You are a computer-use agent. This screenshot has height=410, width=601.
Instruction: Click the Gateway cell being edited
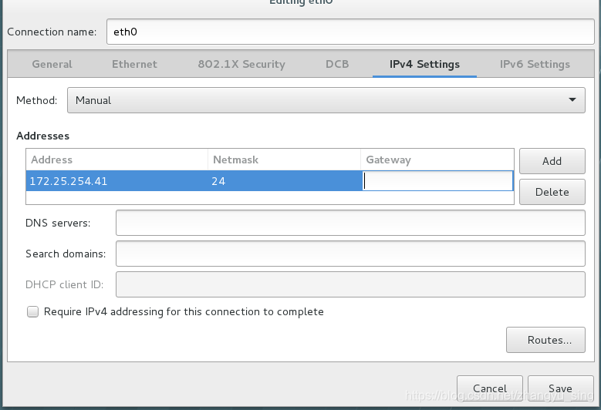click(x=437, y=180)
